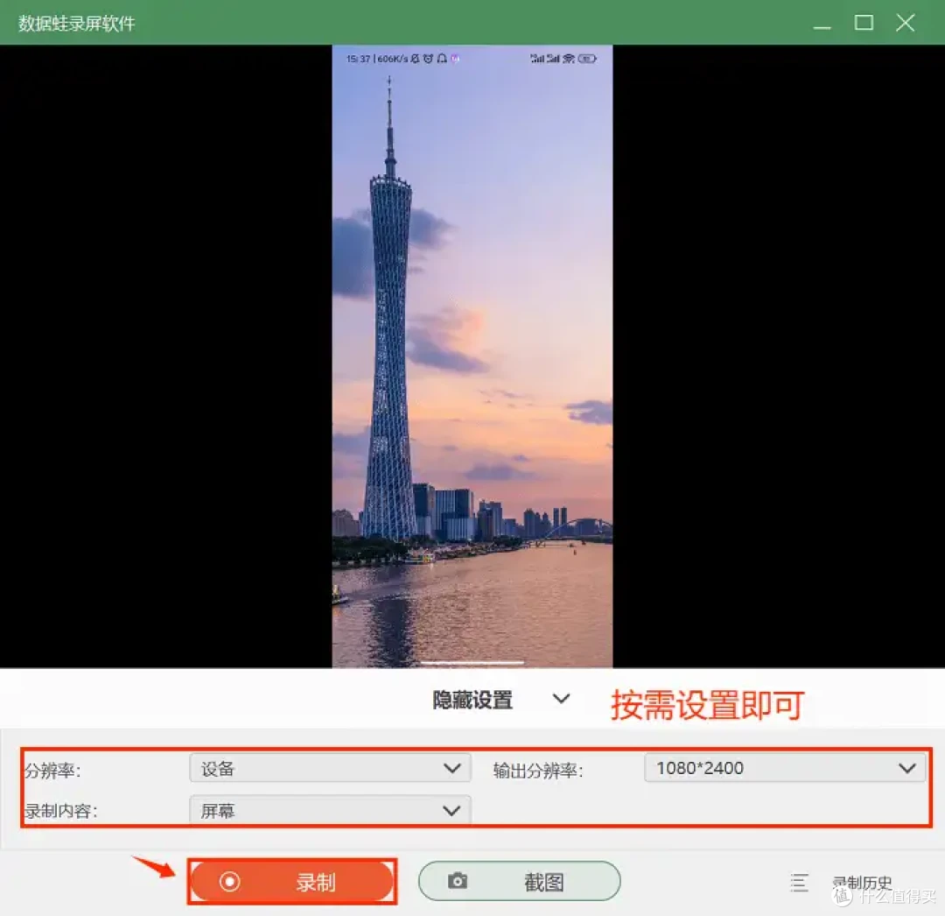Open the 录制内容 dropdown showing 屏幕
This screenshot has width=945, height=916.
pyautogui.click(x=330, y=810)
